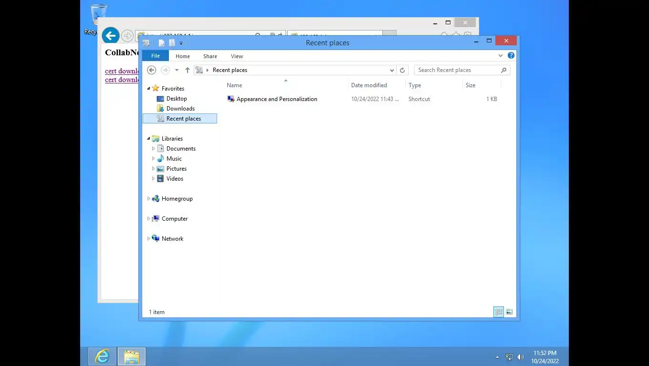Select the Appearance and Personalization shortcut

tap(277, 99)
